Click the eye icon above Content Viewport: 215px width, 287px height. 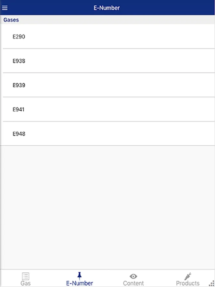[x=133, y=276]
